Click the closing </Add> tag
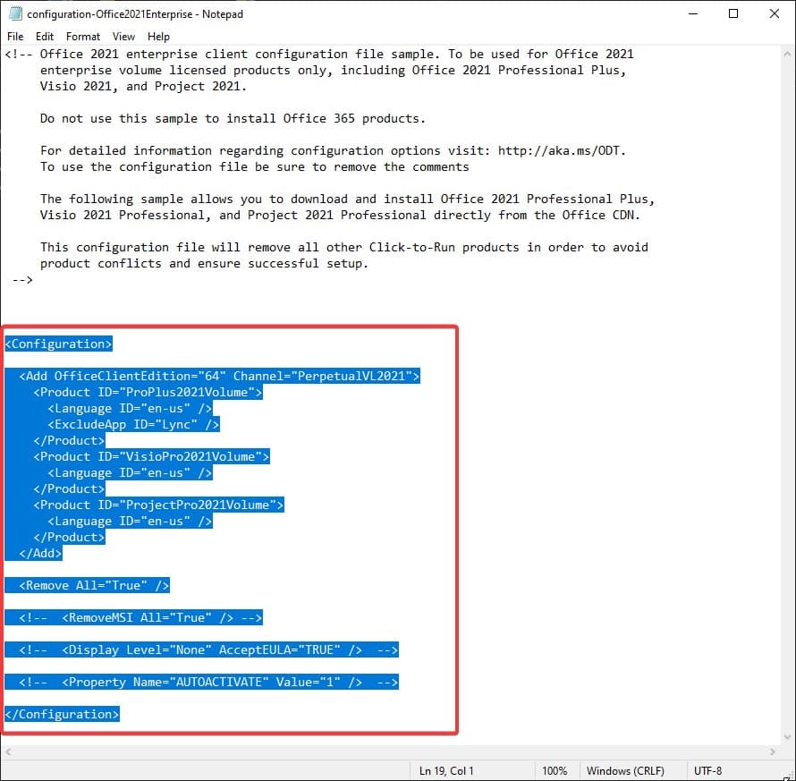The image size is (796, 781). (x=40, y=553)
